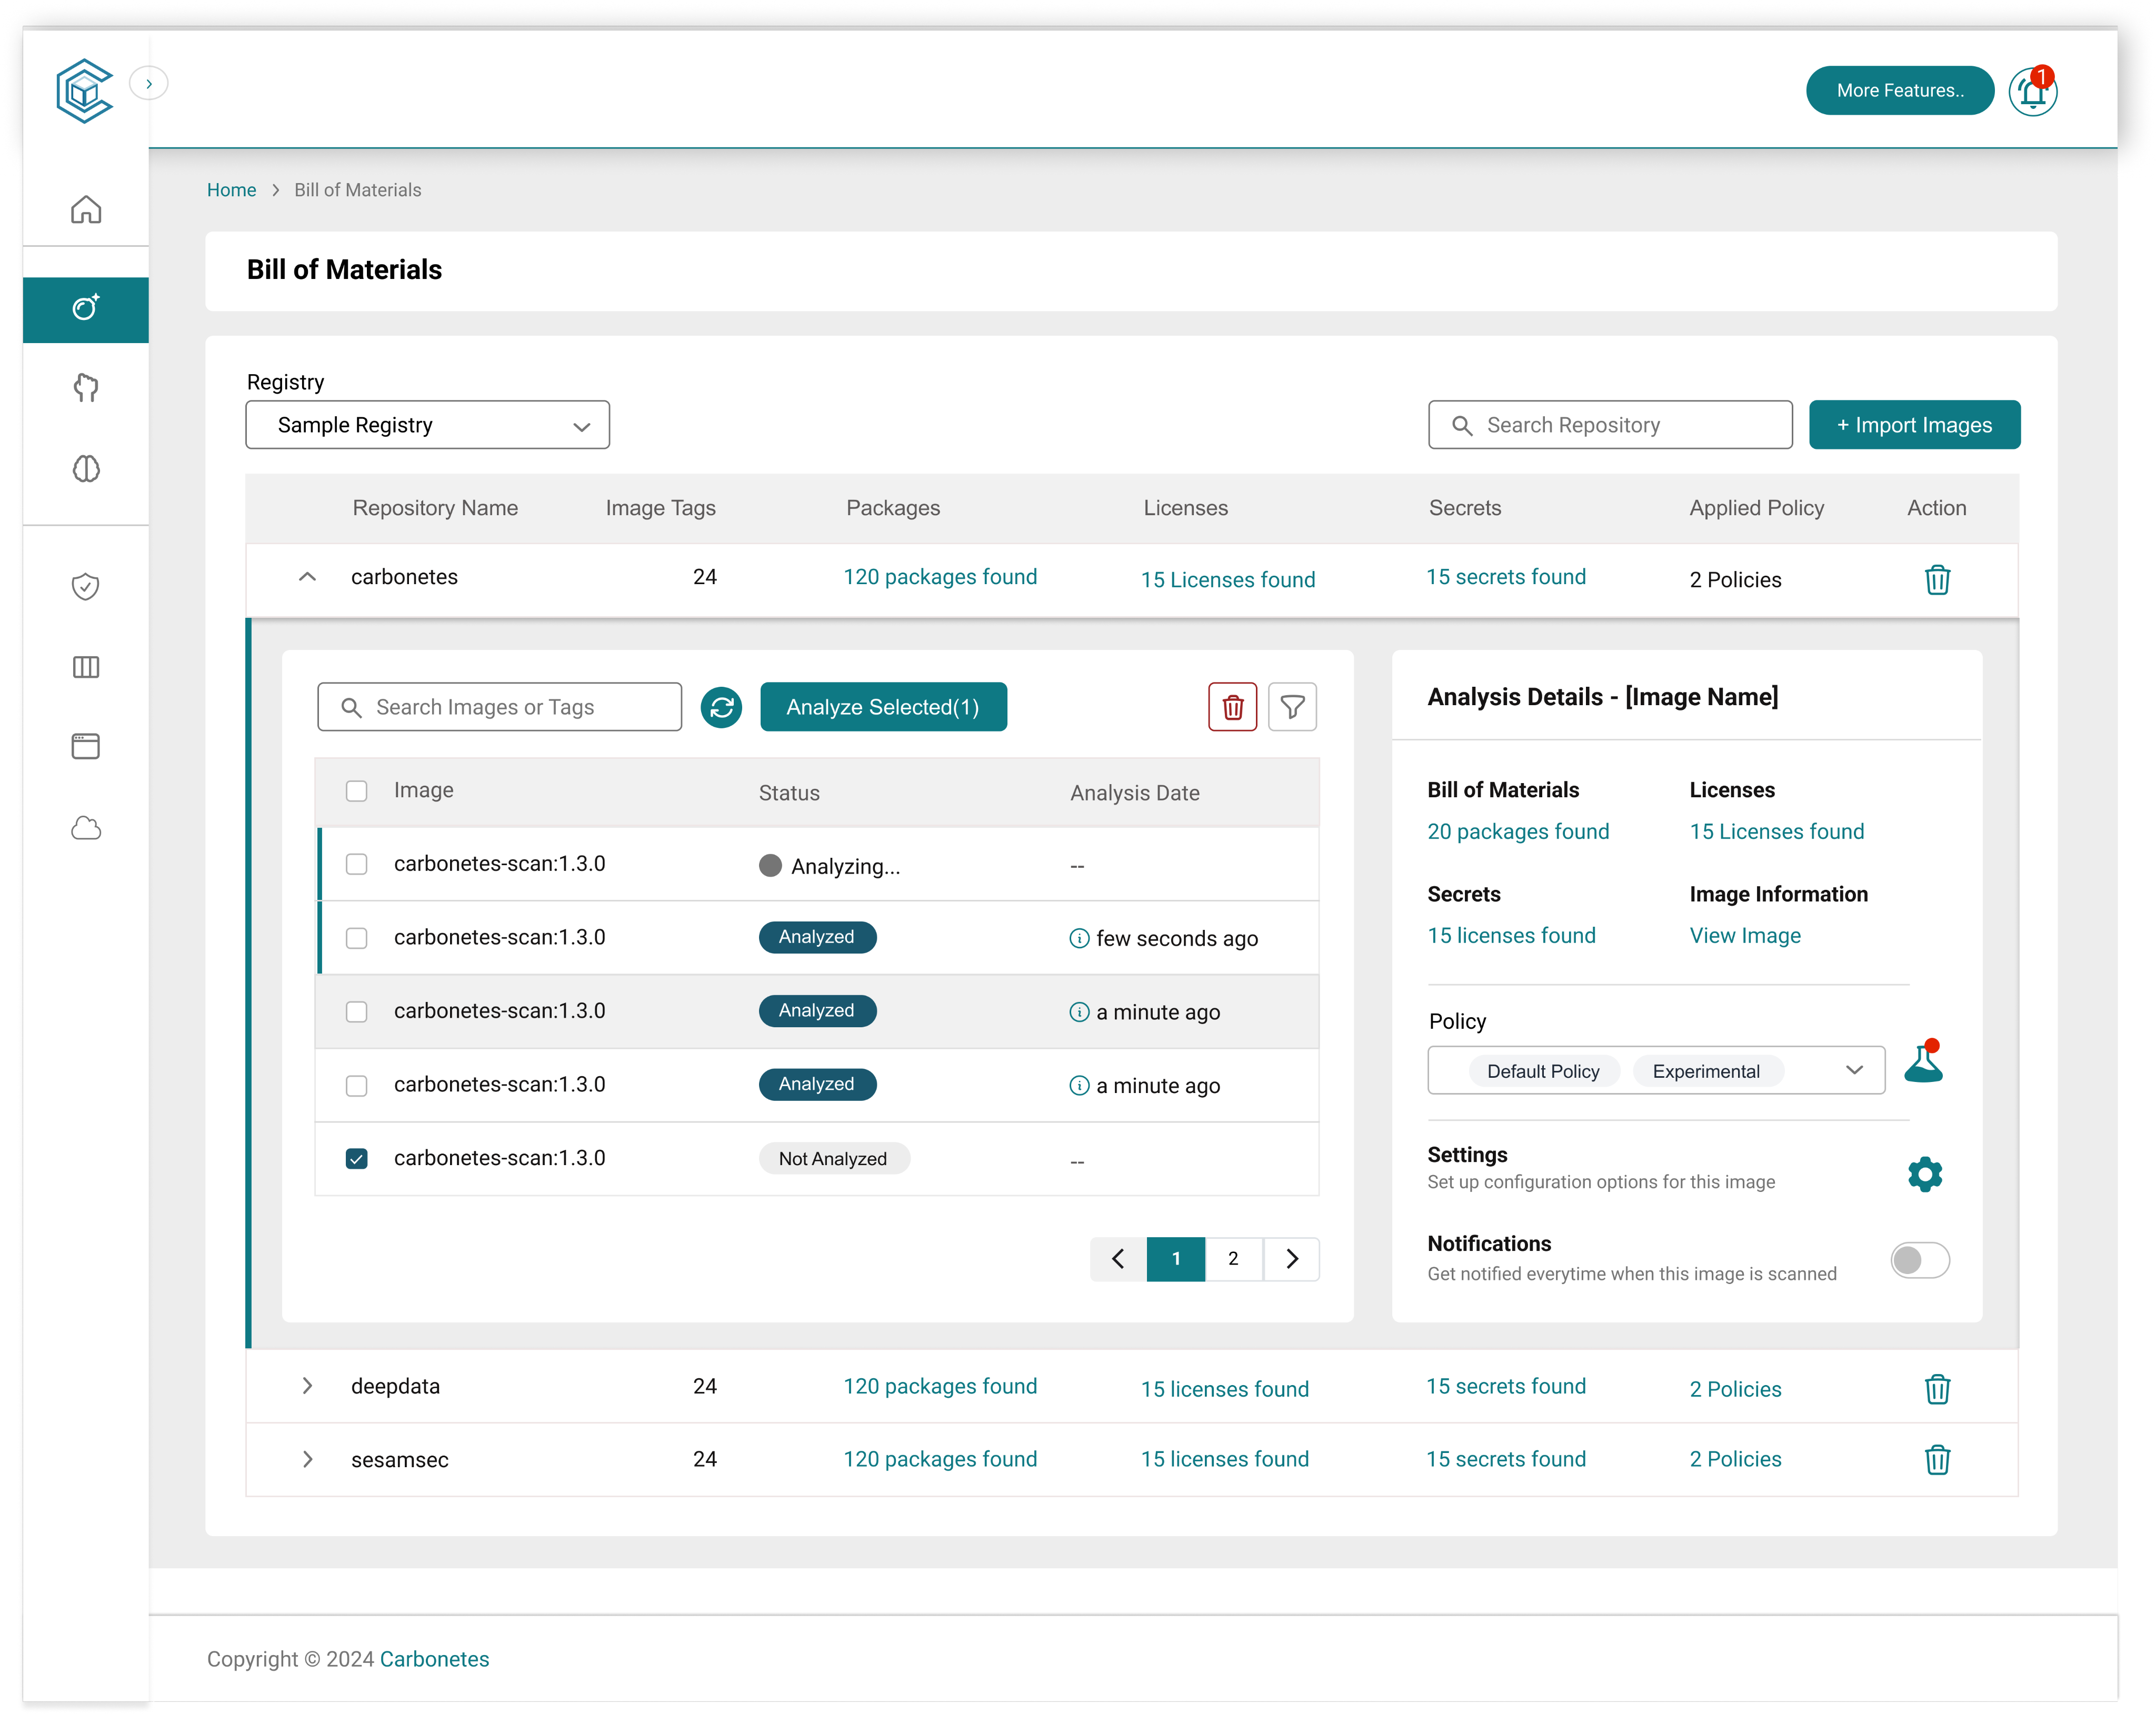Open the Sample Registry dropdown
The width and height of the screenshot is (2156, 1714).
pyautogui.click(x=427, y=425)
